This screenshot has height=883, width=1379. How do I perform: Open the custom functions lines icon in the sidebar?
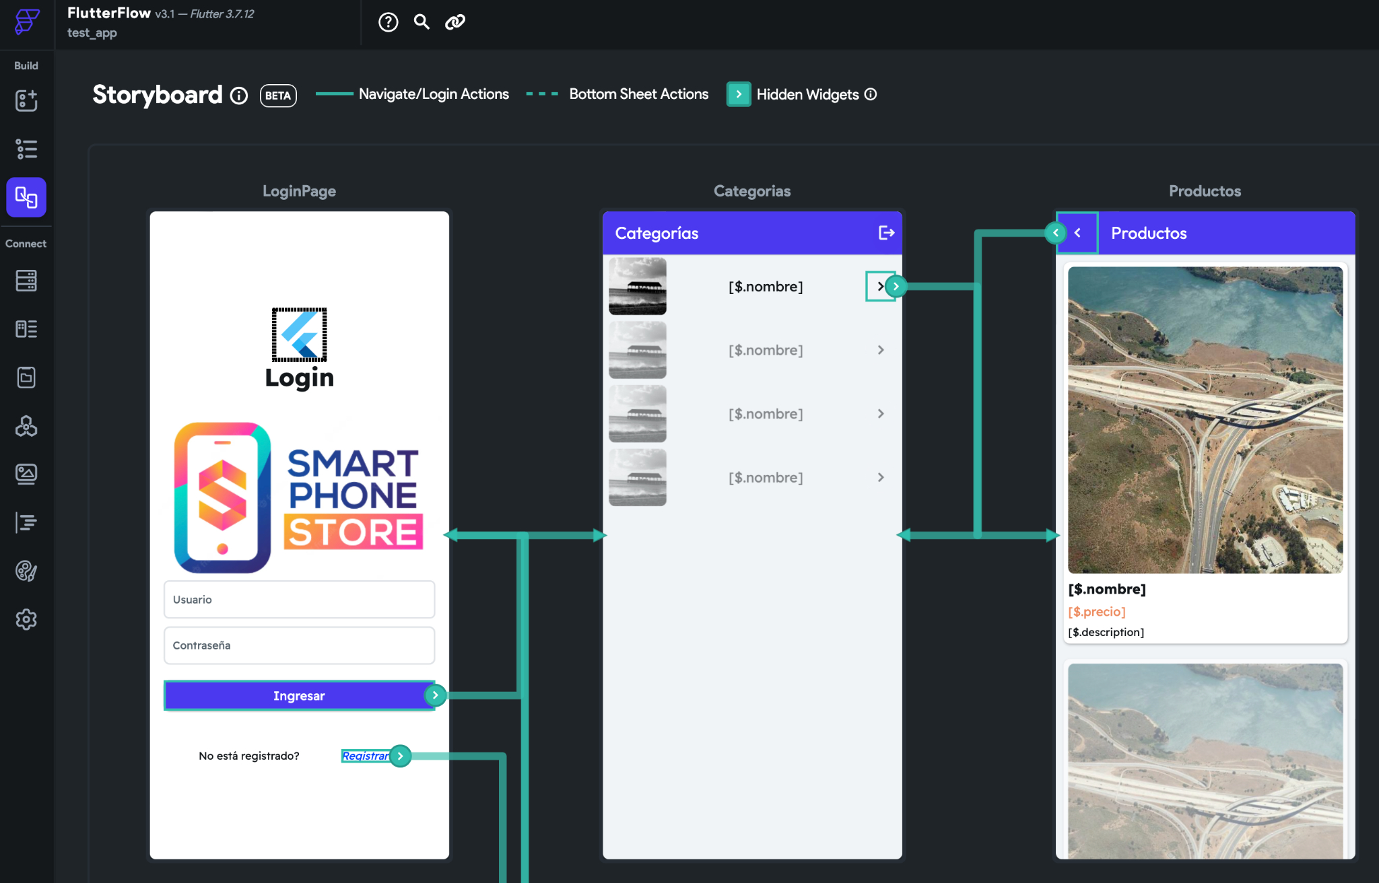pyautogui.click(x=26, y=523)
